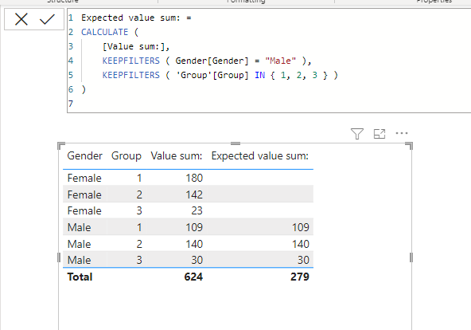The height and width of the screenshot is (330, 471).
Task: Select the Female cell in Group 1 row
Action: pos(84,178)
